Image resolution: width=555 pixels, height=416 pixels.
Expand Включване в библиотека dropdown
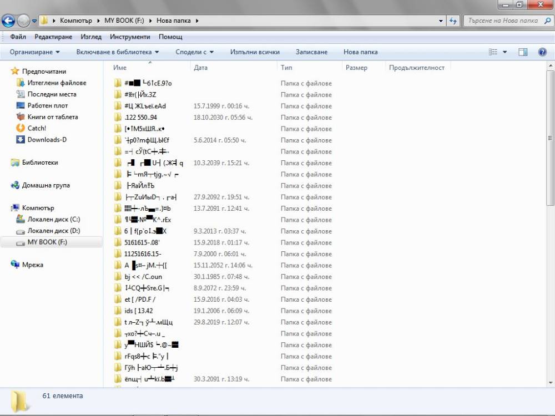(x=118, y=52)
